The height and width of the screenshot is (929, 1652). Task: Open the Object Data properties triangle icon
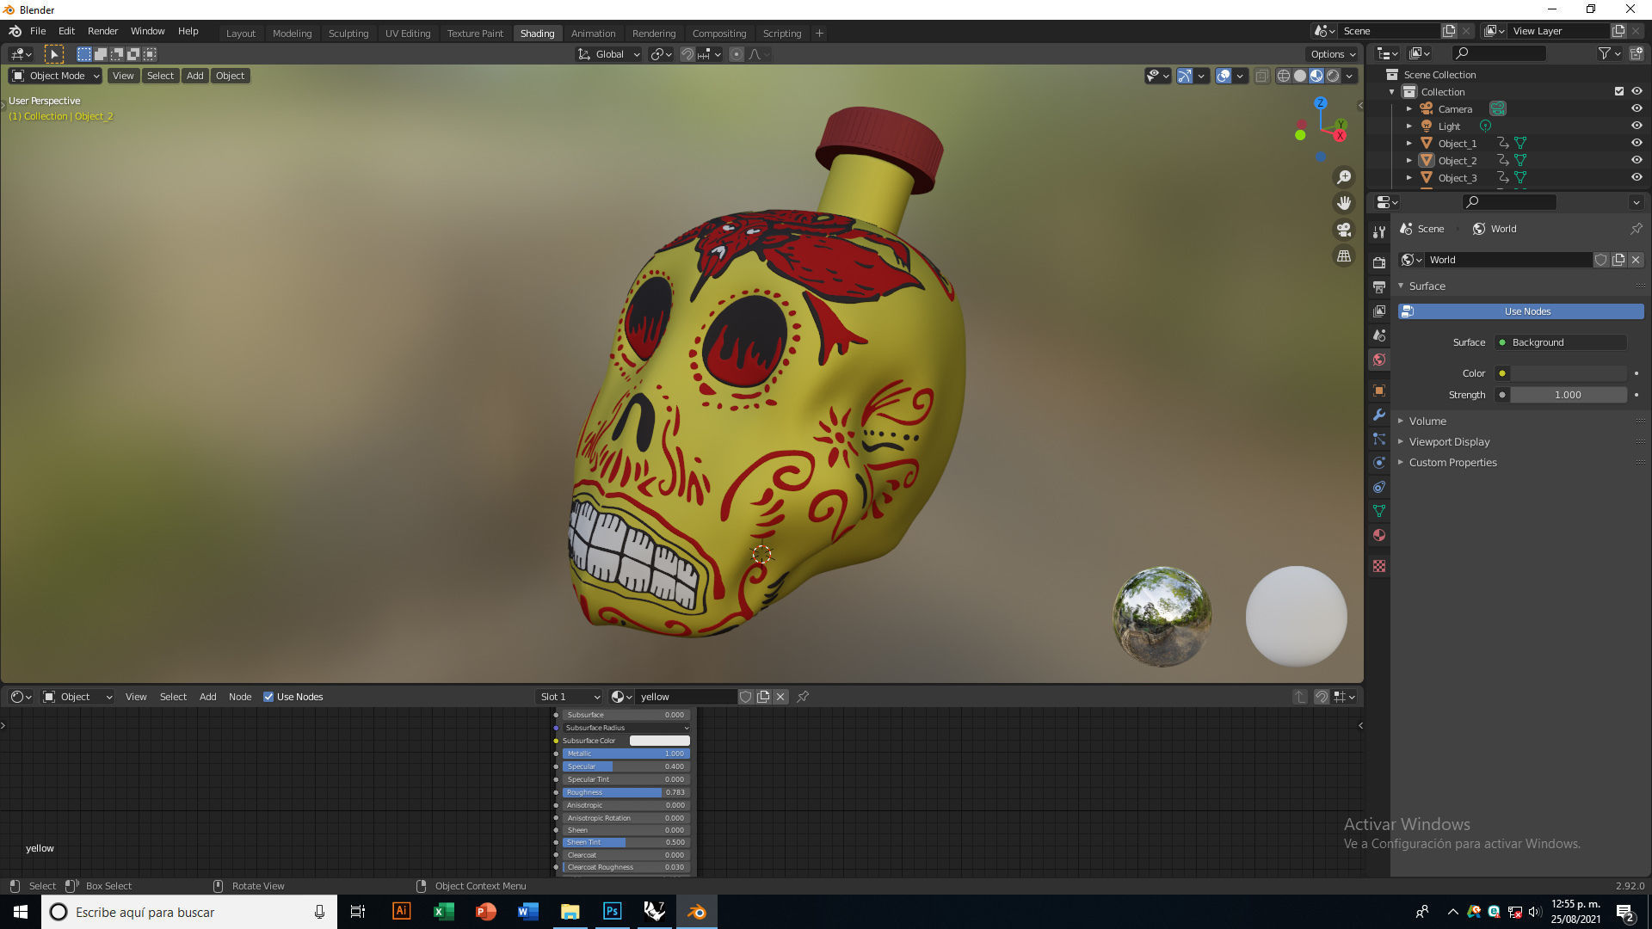(1379, 511)
